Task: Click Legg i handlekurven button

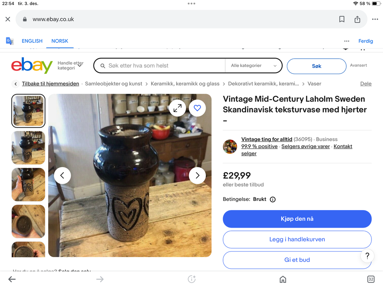Action: coord(297,240)
